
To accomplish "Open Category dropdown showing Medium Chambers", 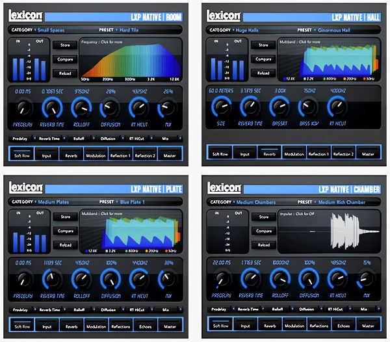I will tap(255, 202).
